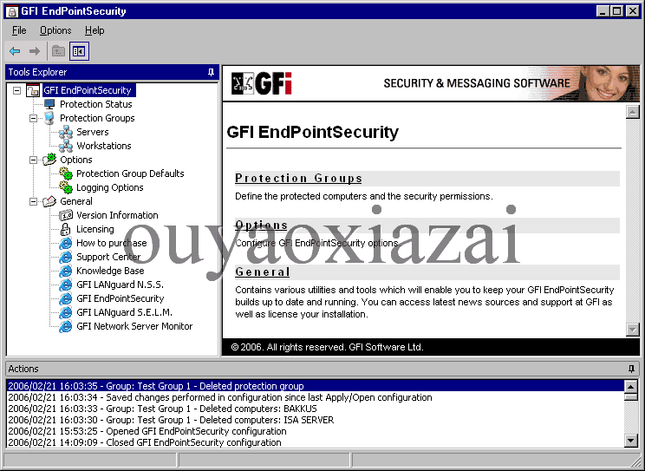Select Knowledge Base tree item
The image size is (645, 471).
click(110, 271)
